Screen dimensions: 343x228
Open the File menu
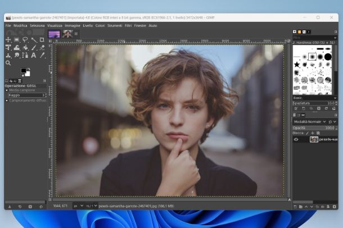click(8, 26)
